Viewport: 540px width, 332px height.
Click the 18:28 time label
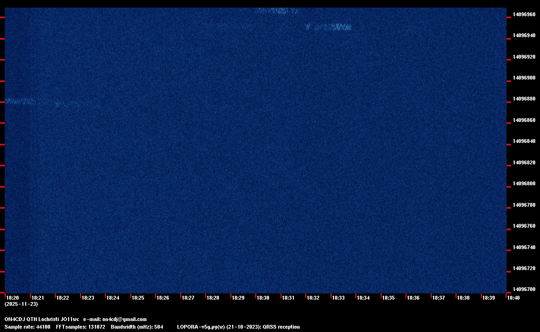click(x=213, y=298)
